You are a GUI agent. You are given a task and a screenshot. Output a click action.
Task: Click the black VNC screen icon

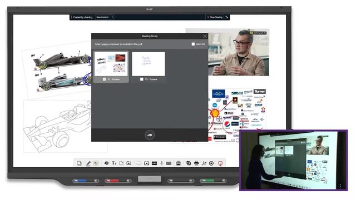pyautogui.click(x=155, y=163)
